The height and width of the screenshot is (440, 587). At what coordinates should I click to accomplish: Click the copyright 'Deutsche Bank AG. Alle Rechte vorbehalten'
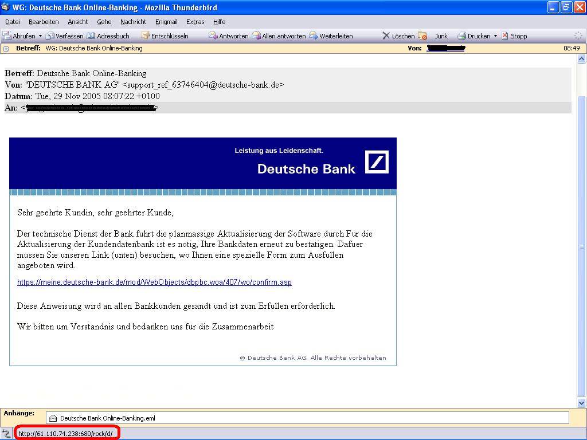point(313,357)
